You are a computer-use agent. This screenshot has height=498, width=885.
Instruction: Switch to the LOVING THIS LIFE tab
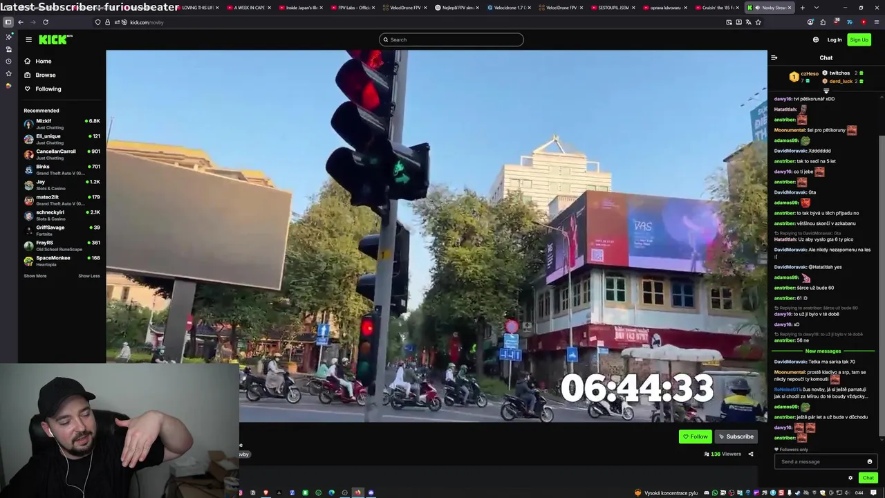[x=198, y=8]
